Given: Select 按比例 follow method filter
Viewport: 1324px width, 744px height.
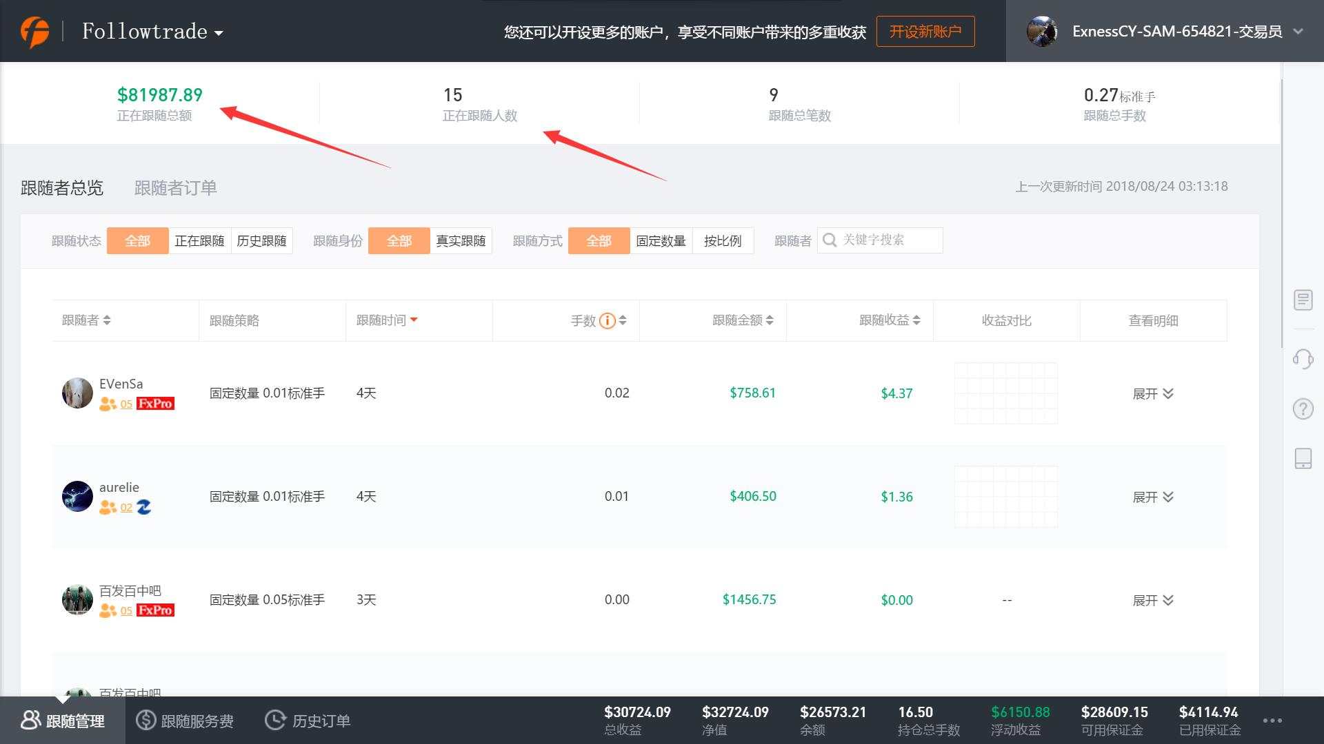Looking at the screenshot, I should tap(722, 241).
